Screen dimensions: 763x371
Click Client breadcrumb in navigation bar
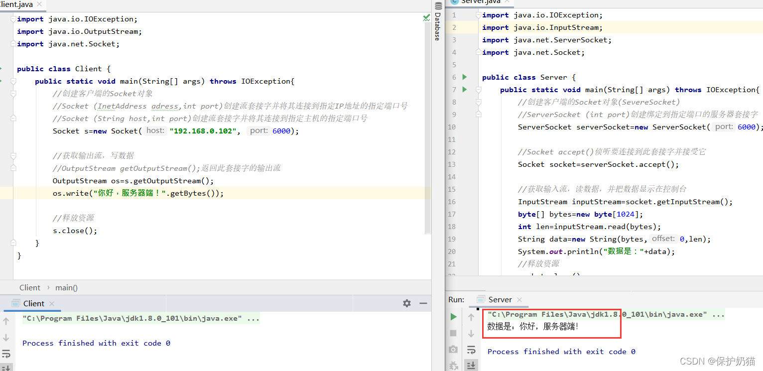click(x=30, y=288)
